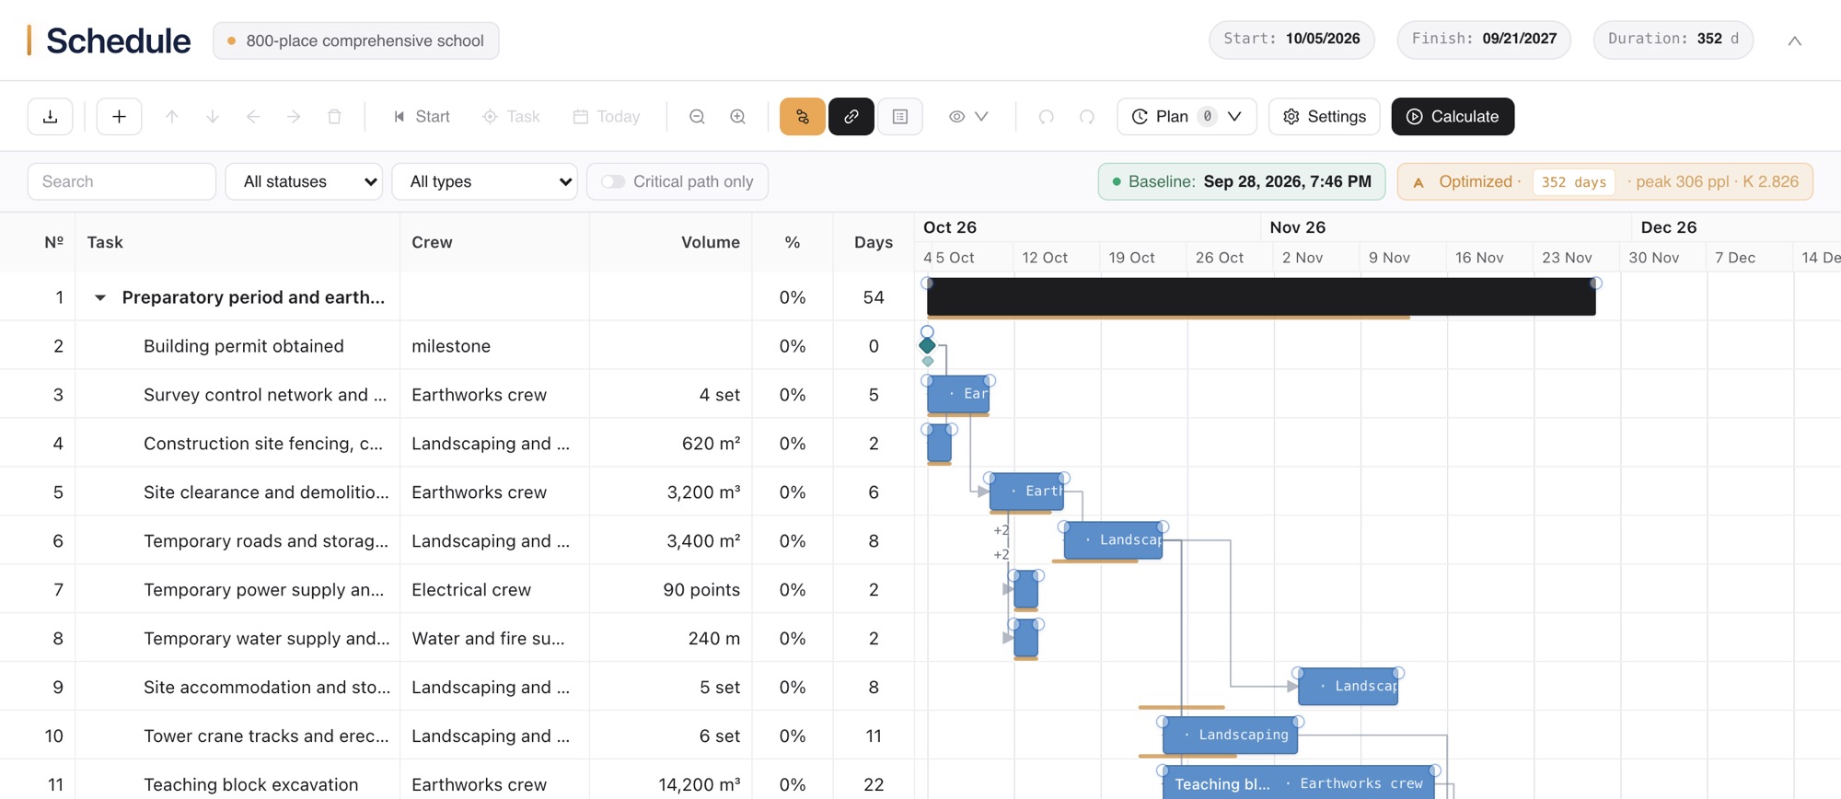The width and height of the screenshot is (1841, 799).
Task: Select the Site clearance and demolition task row
Action: [457, 492]
